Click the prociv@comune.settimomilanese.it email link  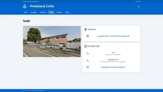(x=113, y=67)
